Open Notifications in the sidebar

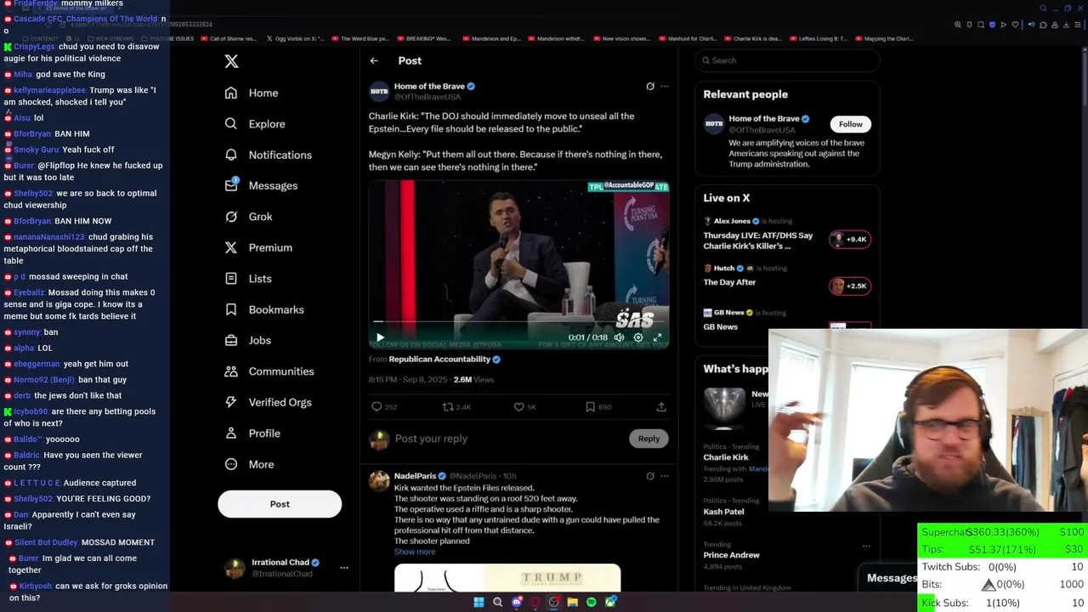(269, 155)
